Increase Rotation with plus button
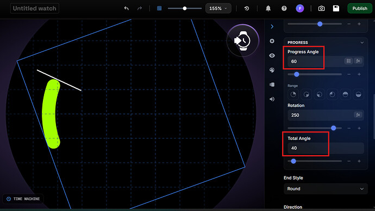This screenshot has width=375, height=211. 359,128
